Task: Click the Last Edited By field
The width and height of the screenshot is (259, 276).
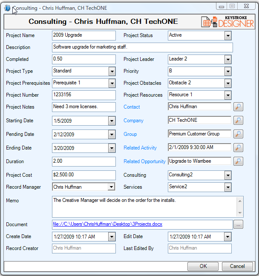Action: click(x=200, y=248)
